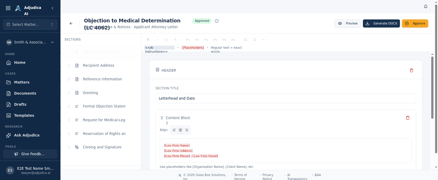Image resolution: width=438 pixels, height=180 pixels.
Task: Open BAA link in footer
Action: click(318, 175)
